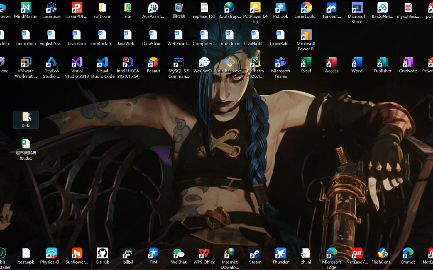This screenshot has height=270, width=433.
Task: Open the Microsoft Store shortcut
Action: pos(357,13)
